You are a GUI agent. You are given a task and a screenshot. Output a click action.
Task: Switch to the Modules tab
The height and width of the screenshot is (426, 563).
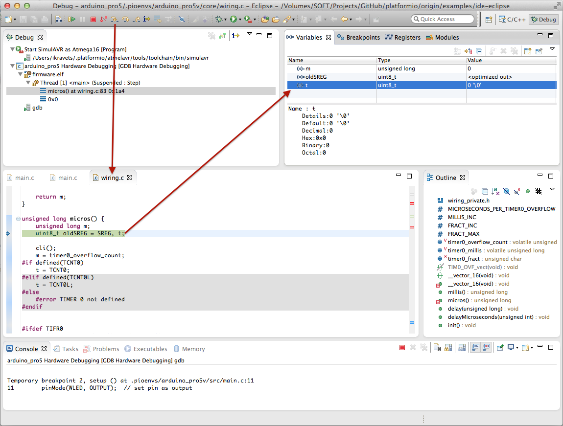click(x=443, y=37)
